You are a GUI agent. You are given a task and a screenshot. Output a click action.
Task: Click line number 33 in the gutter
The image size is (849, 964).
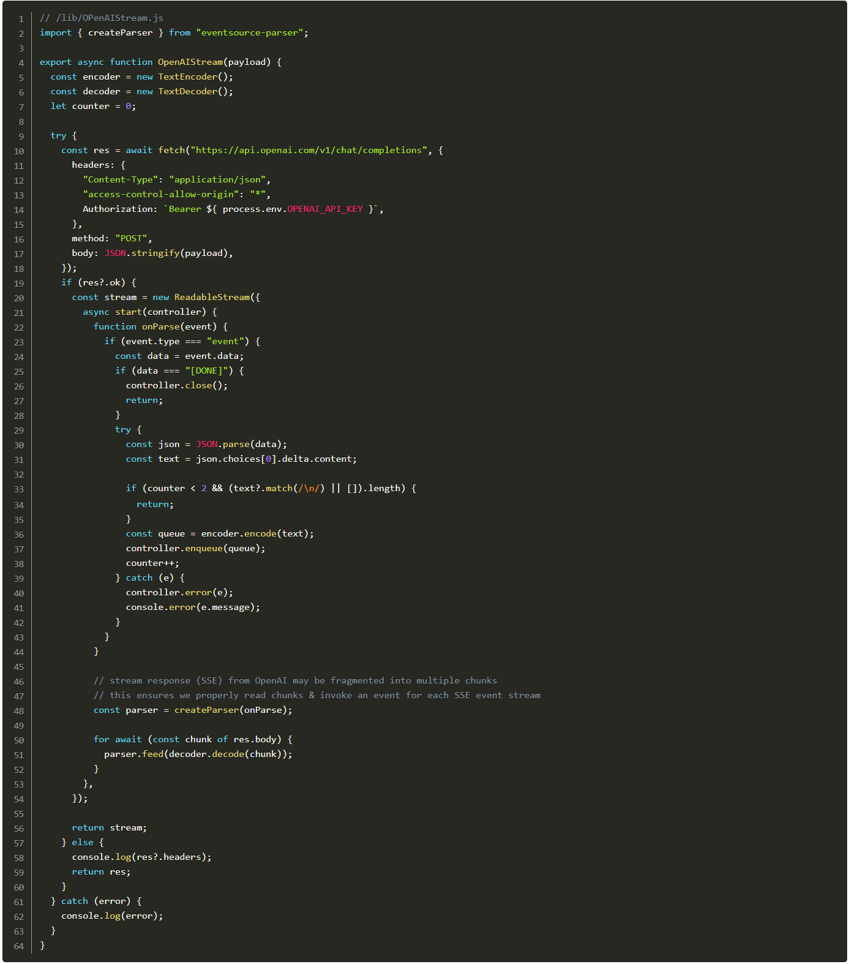pos(19,489)
